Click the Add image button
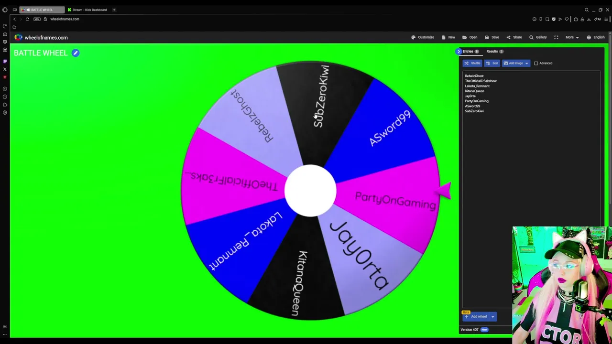The height and width of the screenshot is (344, 612). click(513, 63)
